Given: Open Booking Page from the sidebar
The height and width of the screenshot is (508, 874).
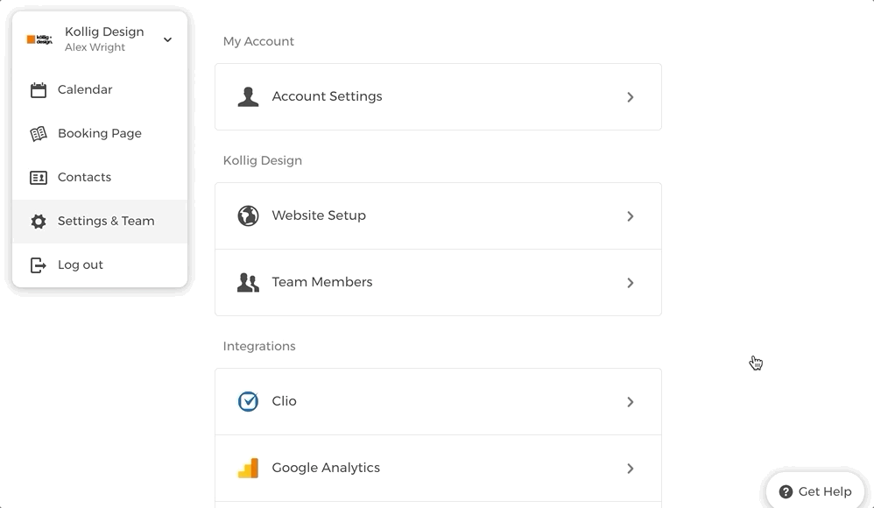Looking at the screenshot, I should click(x=100, y=133).
